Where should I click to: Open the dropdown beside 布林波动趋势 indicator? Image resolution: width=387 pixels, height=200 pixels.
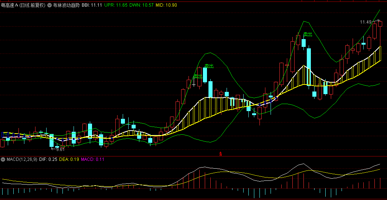[50, 5]
